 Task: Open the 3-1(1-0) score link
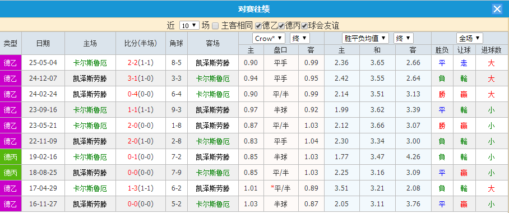click(x=140, y=78)
